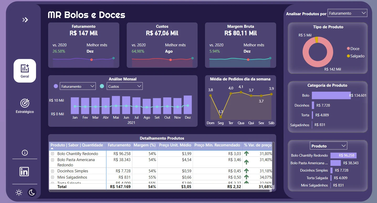Image resolution: width=377 pixels, height=203 pixels.
Task: Click the R$ 5 Mil donut label
Action: click(x=305, y=35)
